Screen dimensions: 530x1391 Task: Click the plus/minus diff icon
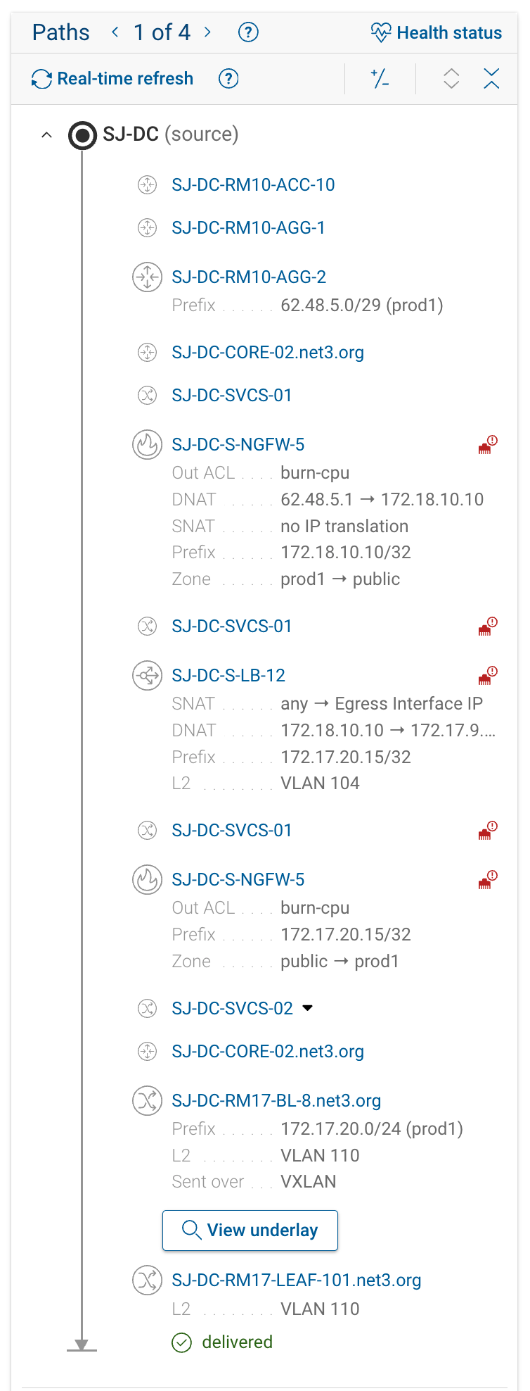(x=380, y=79)
